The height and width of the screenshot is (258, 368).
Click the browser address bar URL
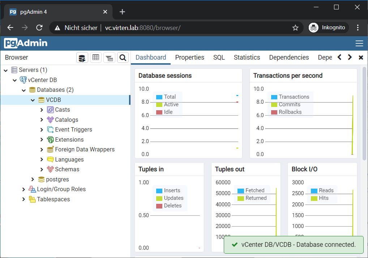[x=143, y=28]
